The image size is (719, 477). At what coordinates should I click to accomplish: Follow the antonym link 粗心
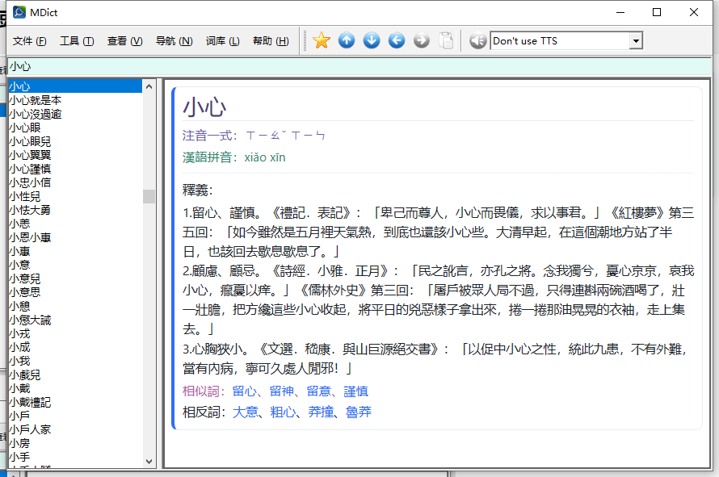[281, 412]
